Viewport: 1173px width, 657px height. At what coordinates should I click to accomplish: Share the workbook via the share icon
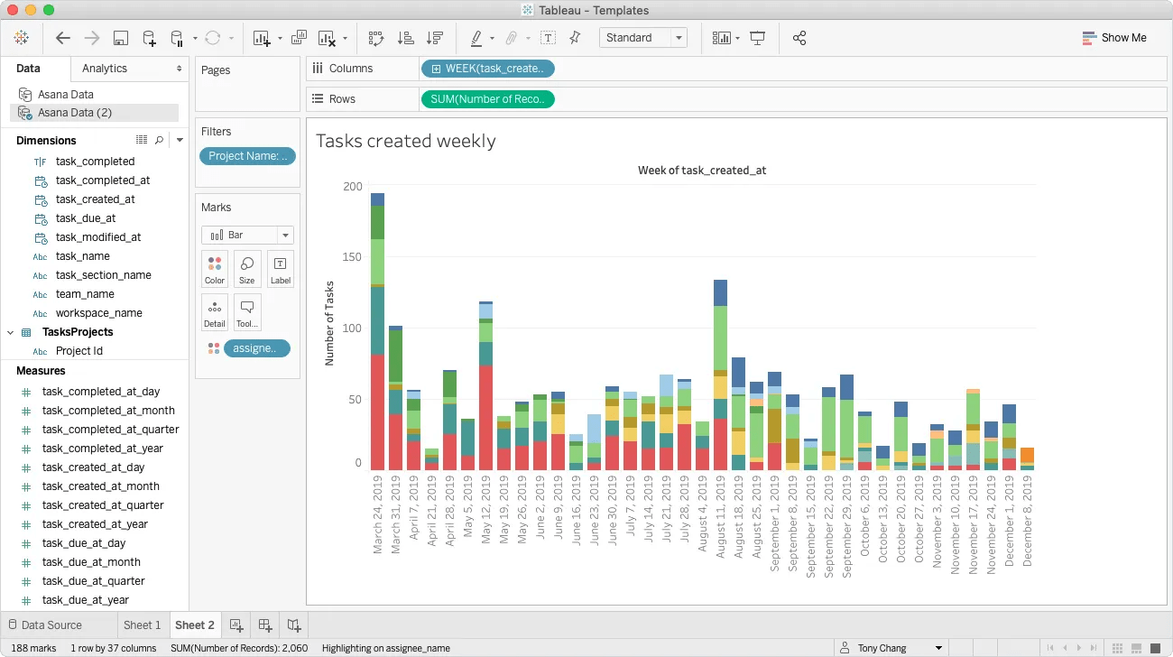(x=799, y=38)
